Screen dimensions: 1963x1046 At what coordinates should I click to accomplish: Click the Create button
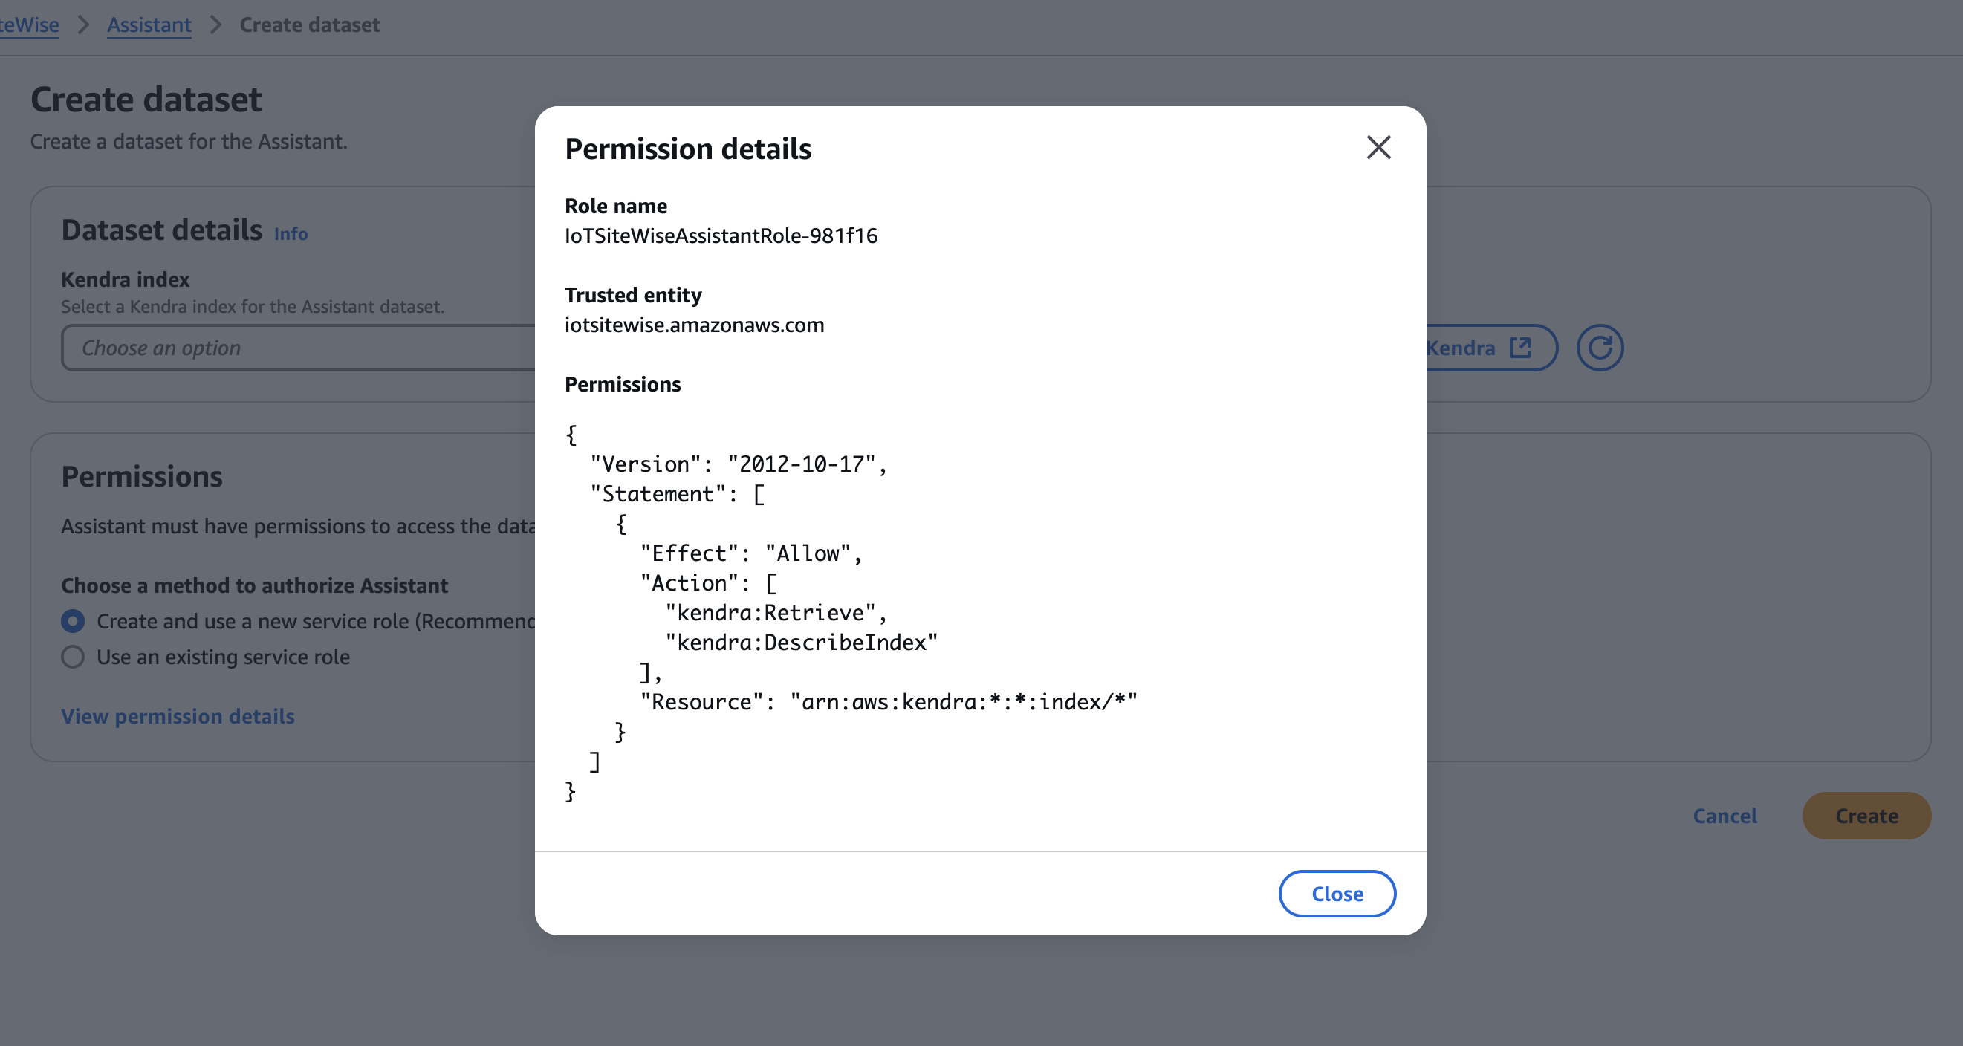pyautogui.click(x=1866, y=816)
